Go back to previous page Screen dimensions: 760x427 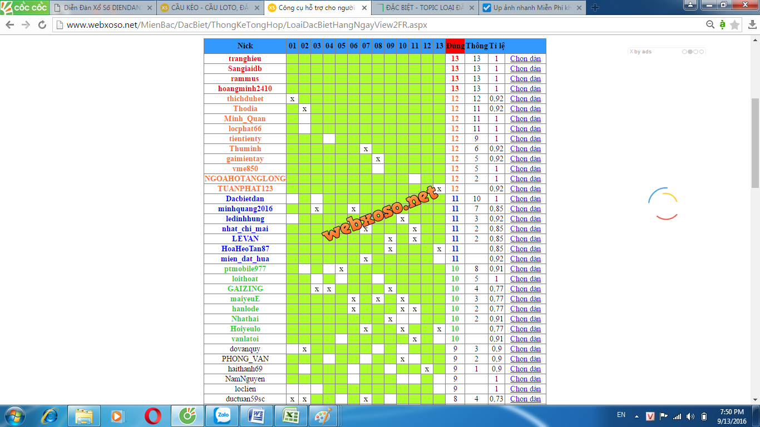11,25
